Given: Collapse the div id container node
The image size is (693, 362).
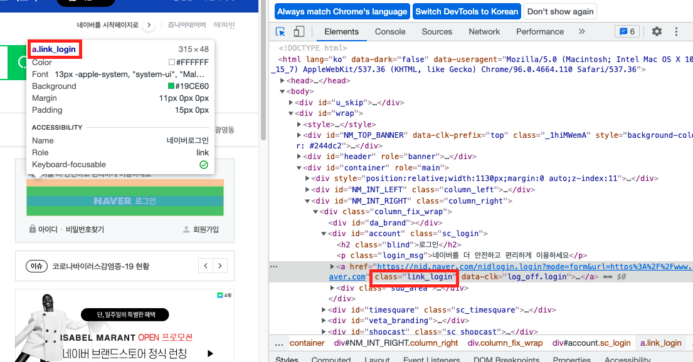Looking at the screenshot, I should pos(299,168).
